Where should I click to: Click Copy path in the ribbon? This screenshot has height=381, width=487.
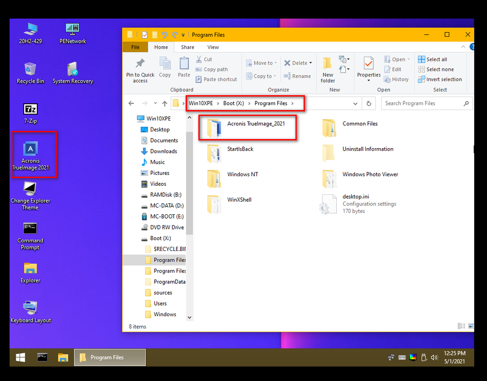click(212, 70)
